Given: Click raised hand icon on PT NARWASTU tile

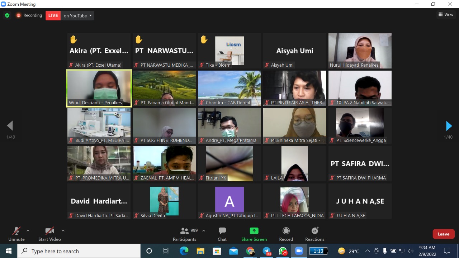Looking at the screenshot, I should (x=139, y=39).
